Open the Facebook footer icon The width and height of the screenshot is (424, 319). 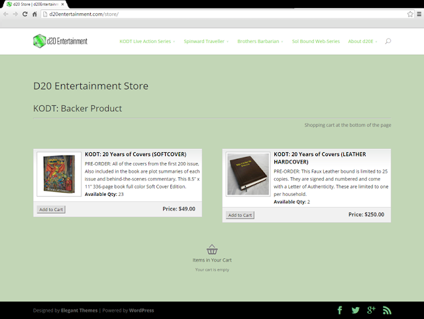click(x=340, y=310)
